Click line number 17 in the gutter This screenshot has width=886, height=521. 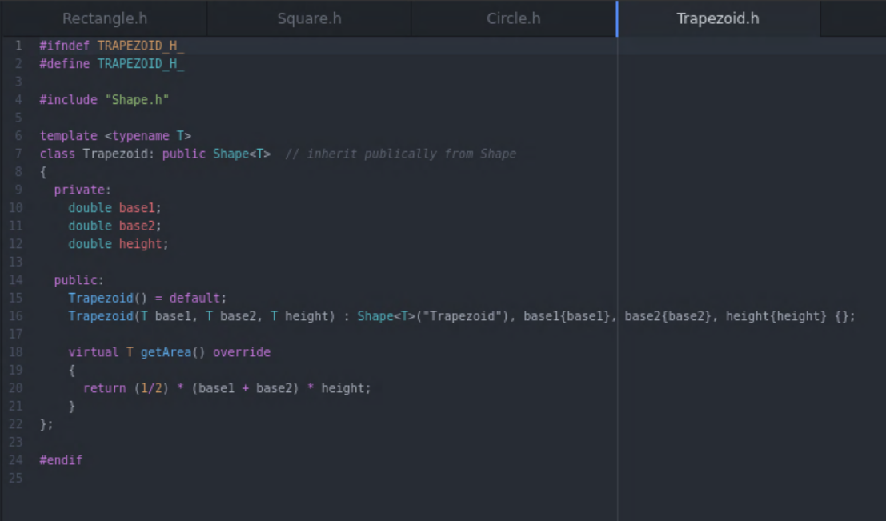coord(15,335)
